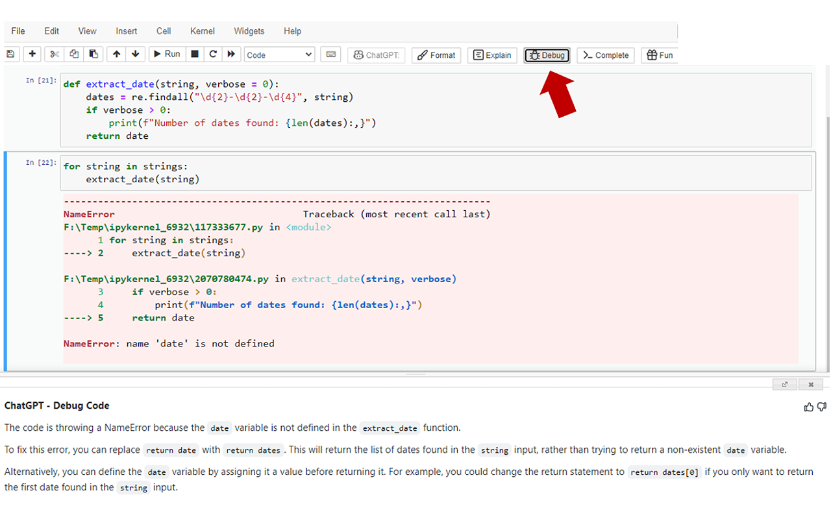Insert a new cell with the plus icon
831x519 pixels.
point(32,54)
